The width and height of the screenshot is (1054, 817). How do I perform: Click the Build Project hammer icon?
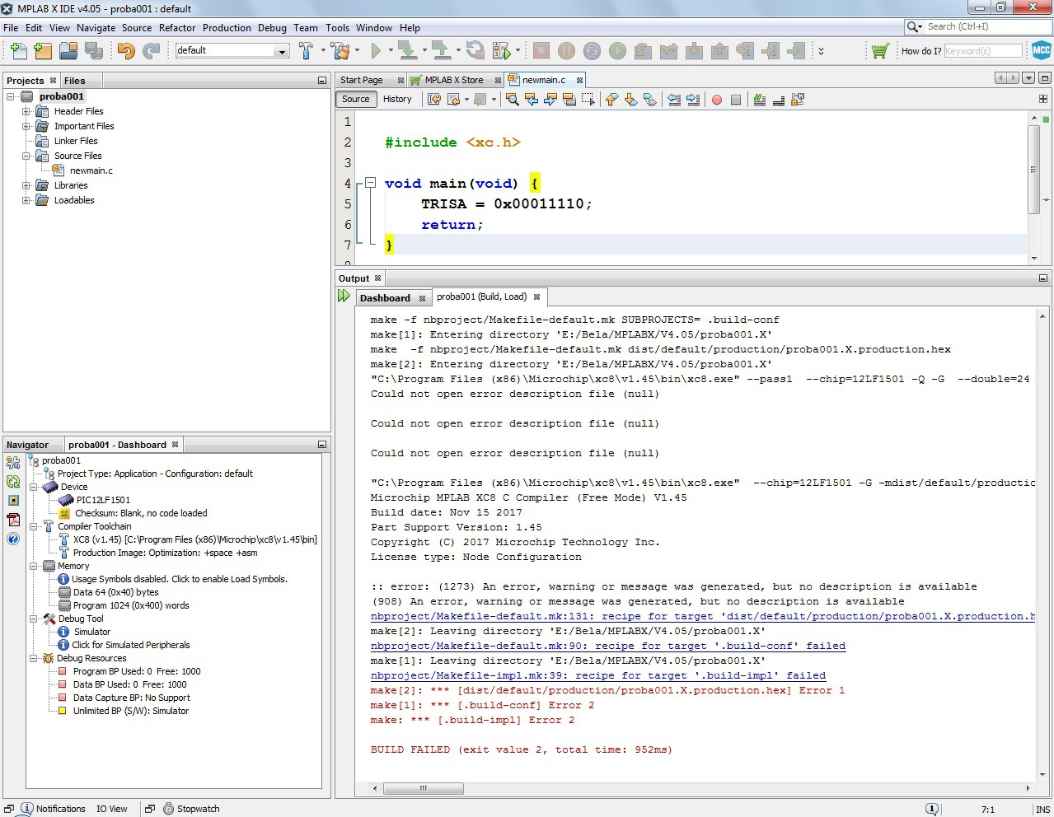[x=306, y=51]
